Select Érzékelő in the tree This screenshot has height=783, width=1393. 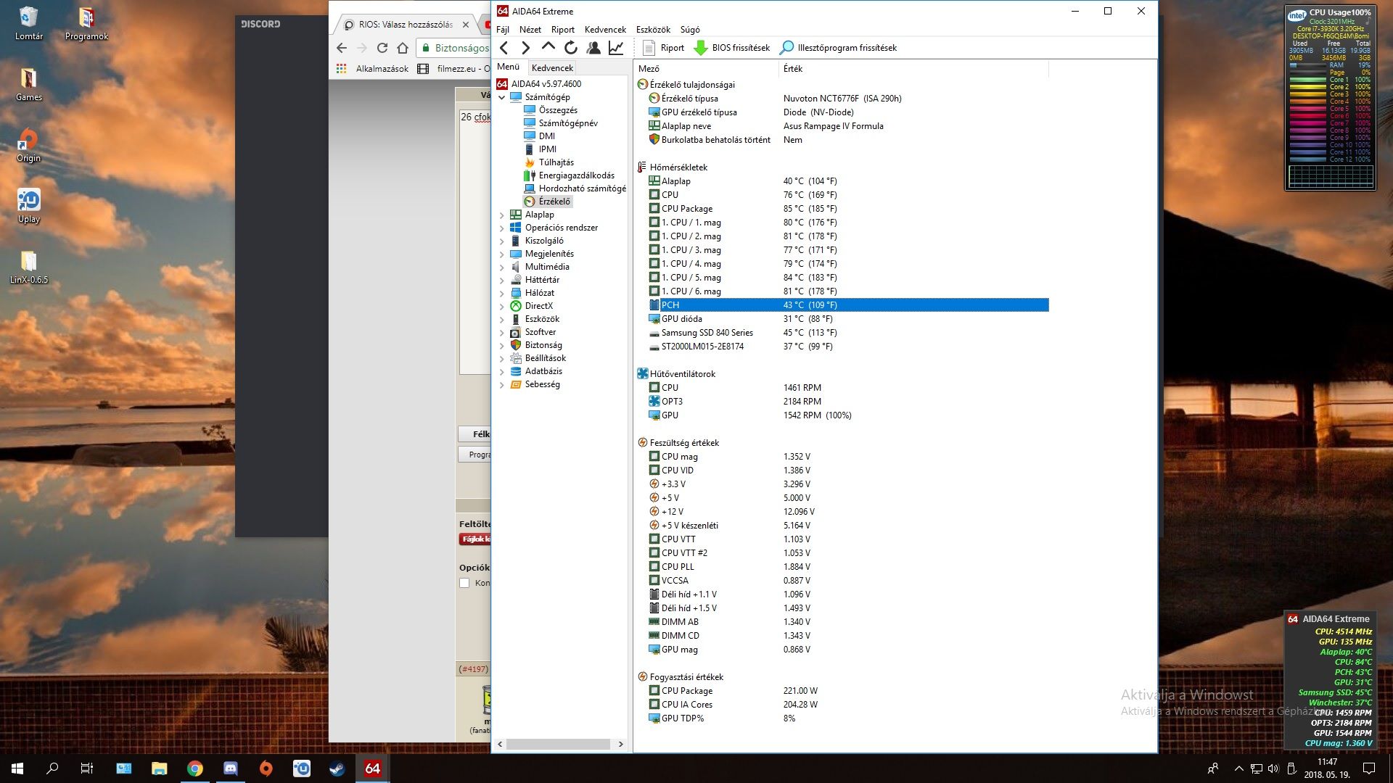[x=554, y=202]
